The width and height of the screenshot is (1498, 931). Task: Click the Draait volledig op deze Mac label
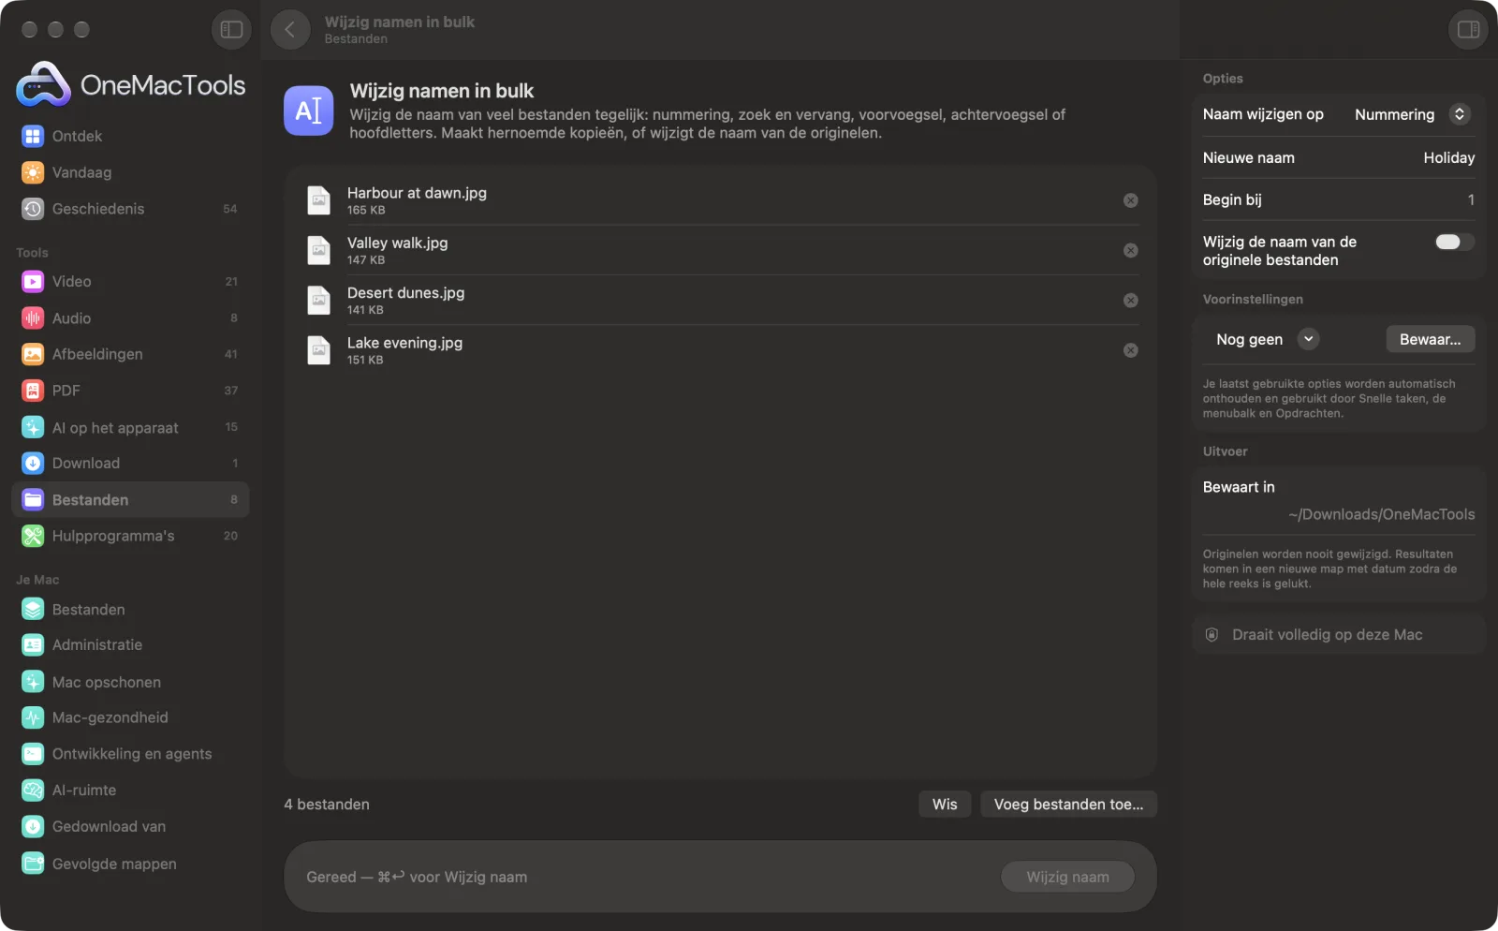coord(1327,635)
